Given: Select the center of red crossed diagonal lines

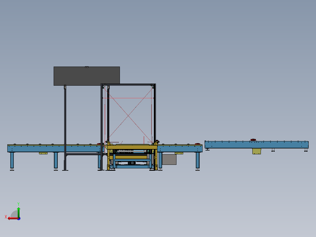Looking at the screenshot, I should point(128,116).
